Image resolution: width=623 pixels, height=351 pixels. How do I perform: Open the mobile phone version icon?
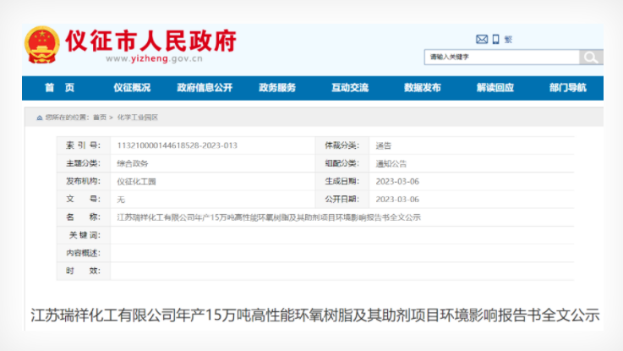pos(495,39)
